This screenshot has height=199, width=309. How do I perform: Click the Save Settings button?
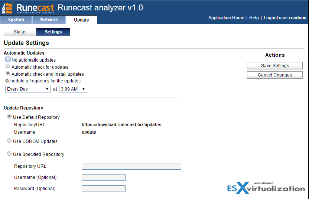click(x=275, y=66)
